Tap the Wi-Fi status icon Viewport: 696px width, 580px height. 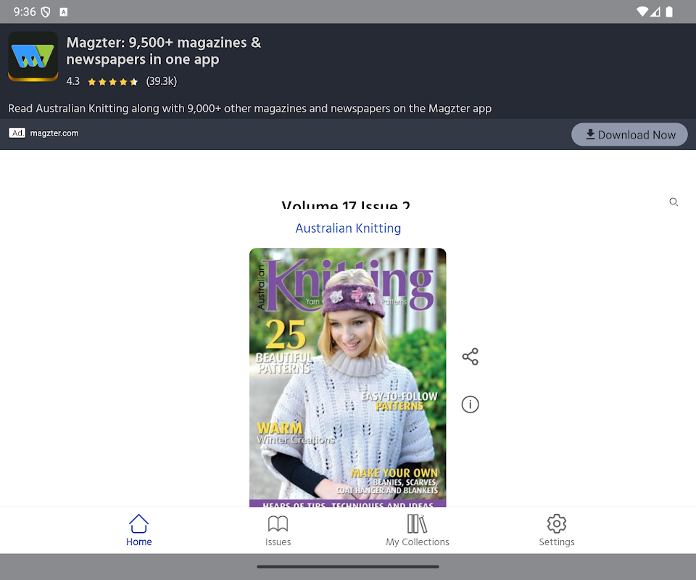(642, 12)
